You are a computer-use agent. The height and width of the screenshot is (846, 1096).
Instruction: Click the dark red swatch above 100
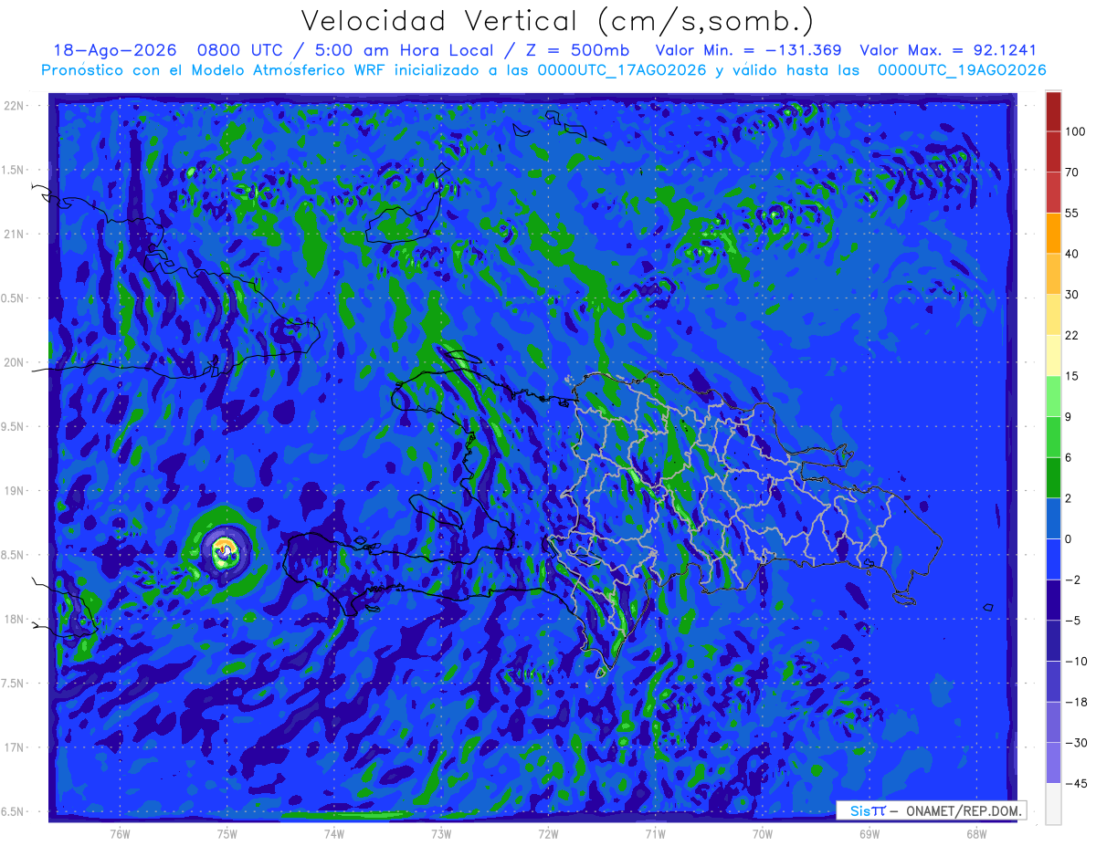click(1053, 111)
